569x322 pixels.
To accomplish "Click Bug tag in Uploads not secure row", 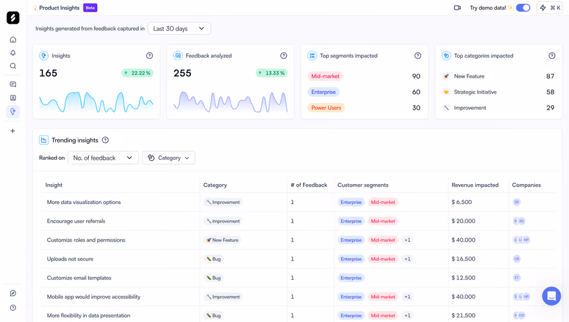I will click(x=213, y=259).
